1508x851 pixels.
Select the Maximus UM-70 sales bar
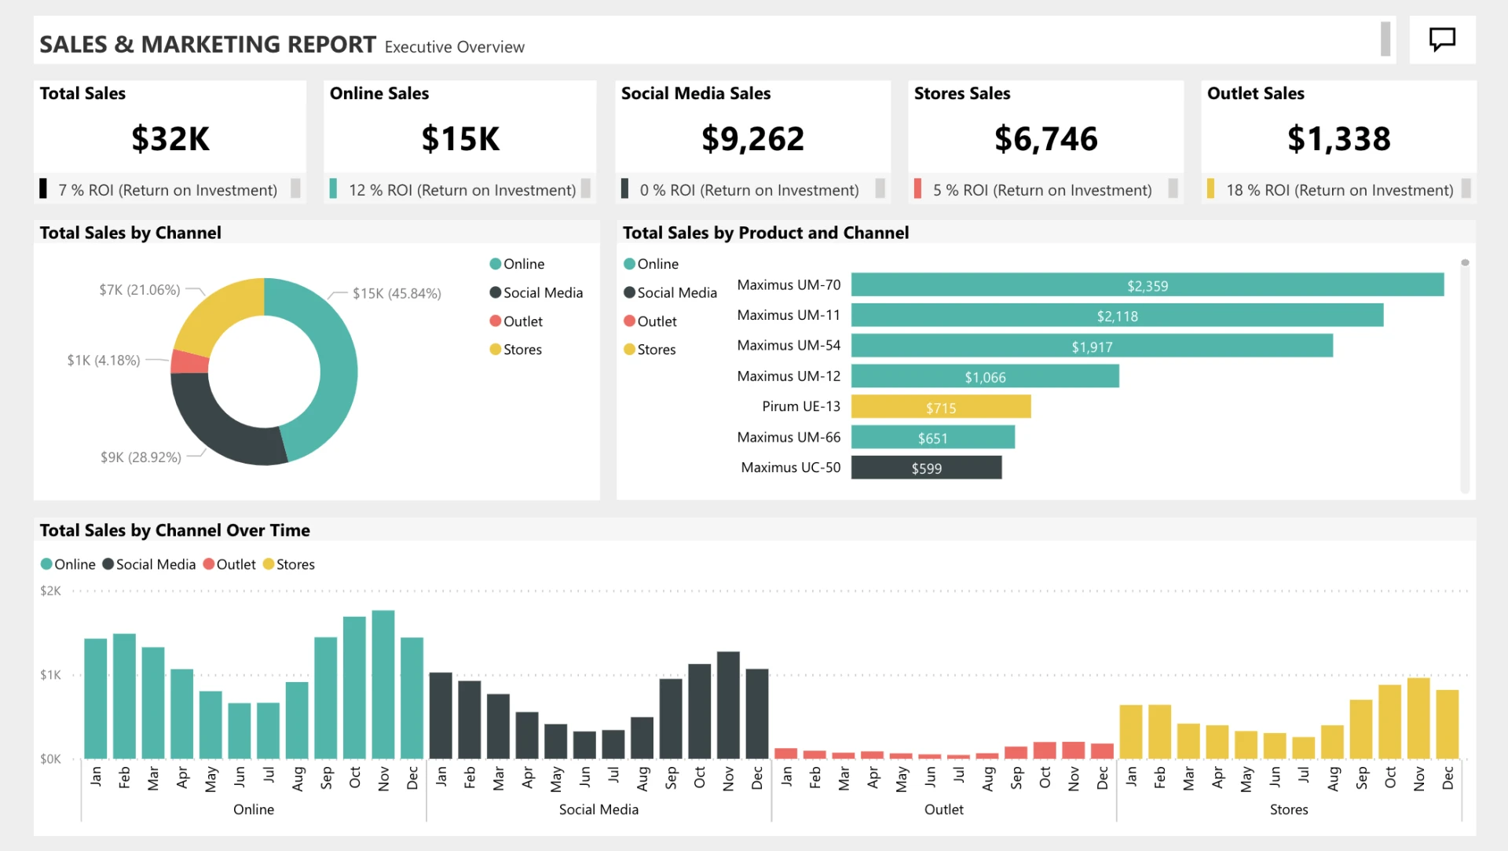coord(1147,284)
